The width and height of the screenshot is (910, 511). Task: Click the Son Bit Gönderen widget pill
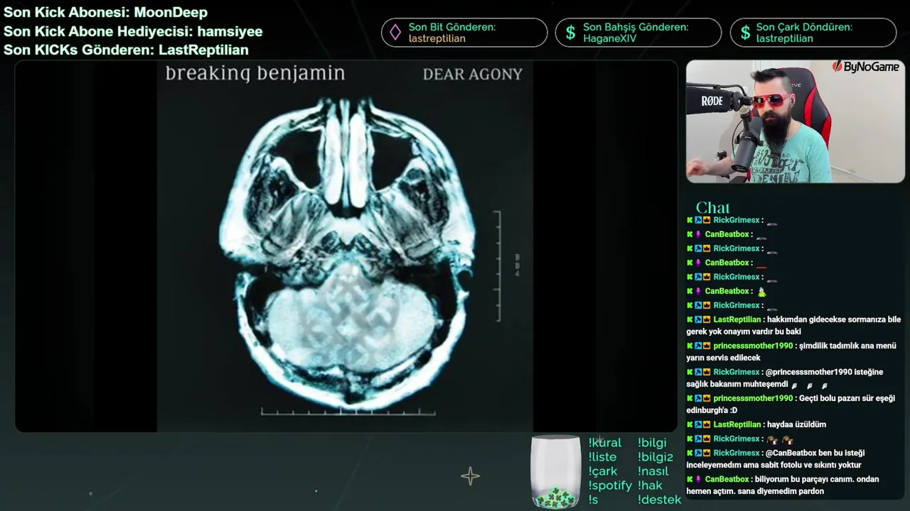tap(464, 33)
